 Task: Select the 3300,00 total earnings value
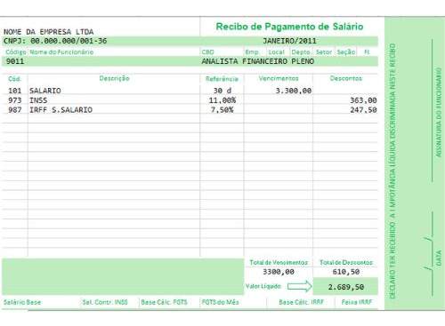tap(279, 272)
